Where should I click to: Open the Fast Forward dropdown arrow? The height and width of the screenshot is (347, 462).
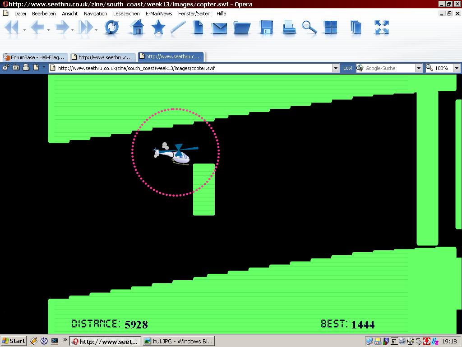coord(96,30)
